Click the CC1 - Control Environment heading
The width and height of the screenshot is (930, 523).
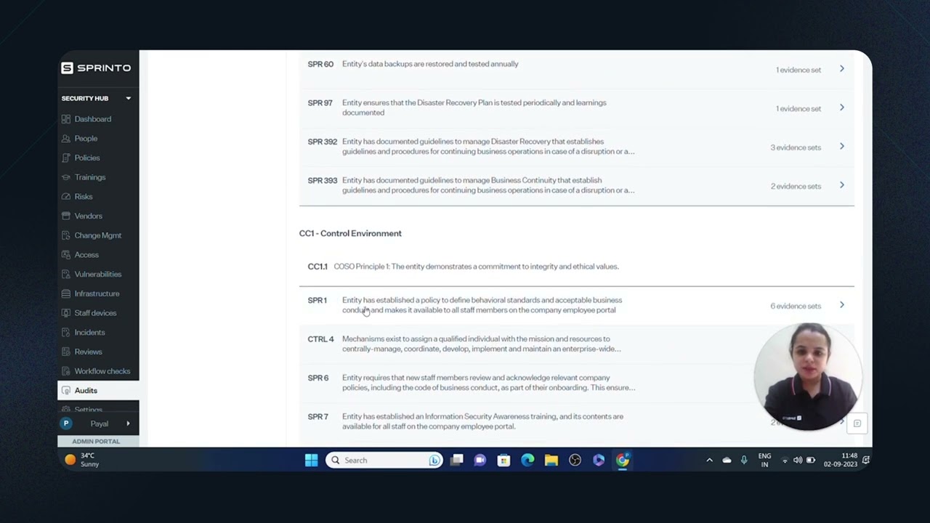[x=350, y=233]
